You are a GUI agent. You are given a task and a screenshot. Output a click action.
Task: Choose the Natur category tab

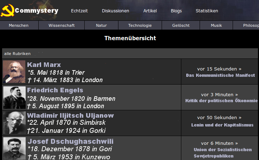point(102,25)
